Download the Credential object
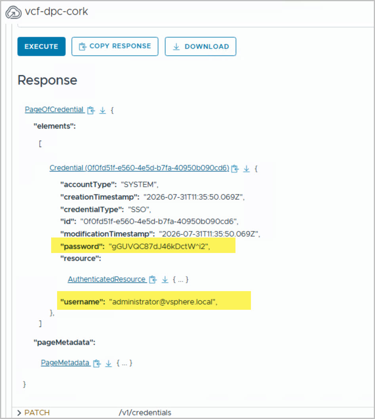Screen dimensions: 375x419 coord(247,169)
